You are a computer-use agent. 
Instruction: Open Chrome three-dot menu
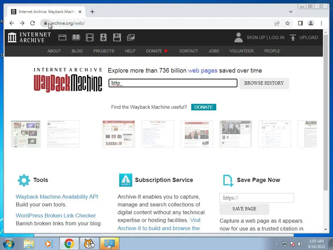coord(321,23)
